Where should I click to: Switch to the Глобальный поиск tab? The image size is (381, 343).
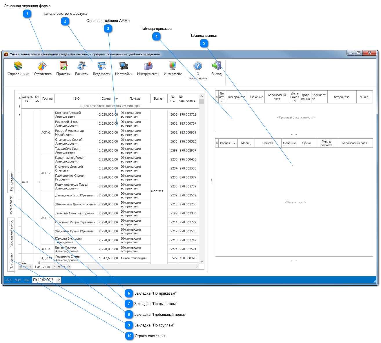(x=11, y=234)
